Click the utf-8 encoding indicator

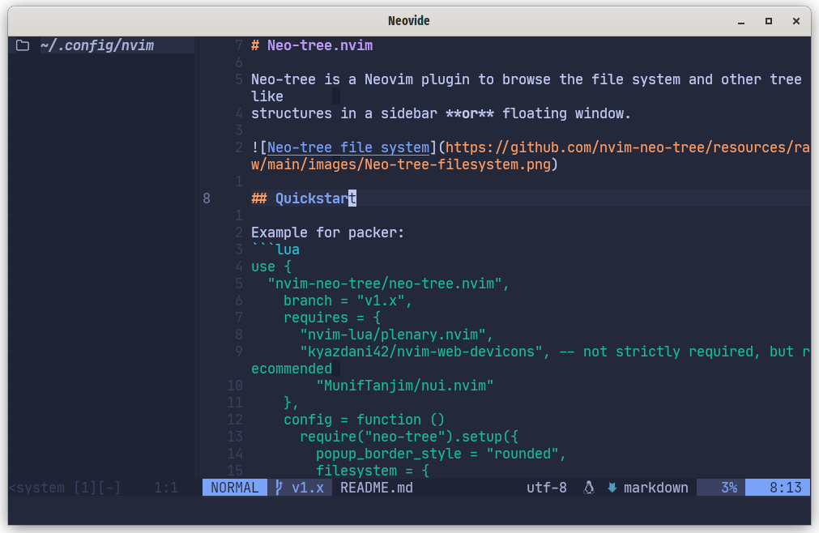(x=548, y=488)
